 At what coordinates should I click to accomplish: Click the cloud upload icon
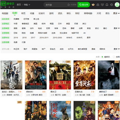(98, 5)
